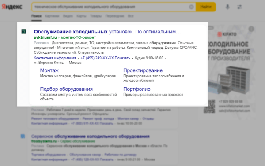Screen dimensions: 265x166
Task: Open the Отзывы link
Action: point(148,118)
